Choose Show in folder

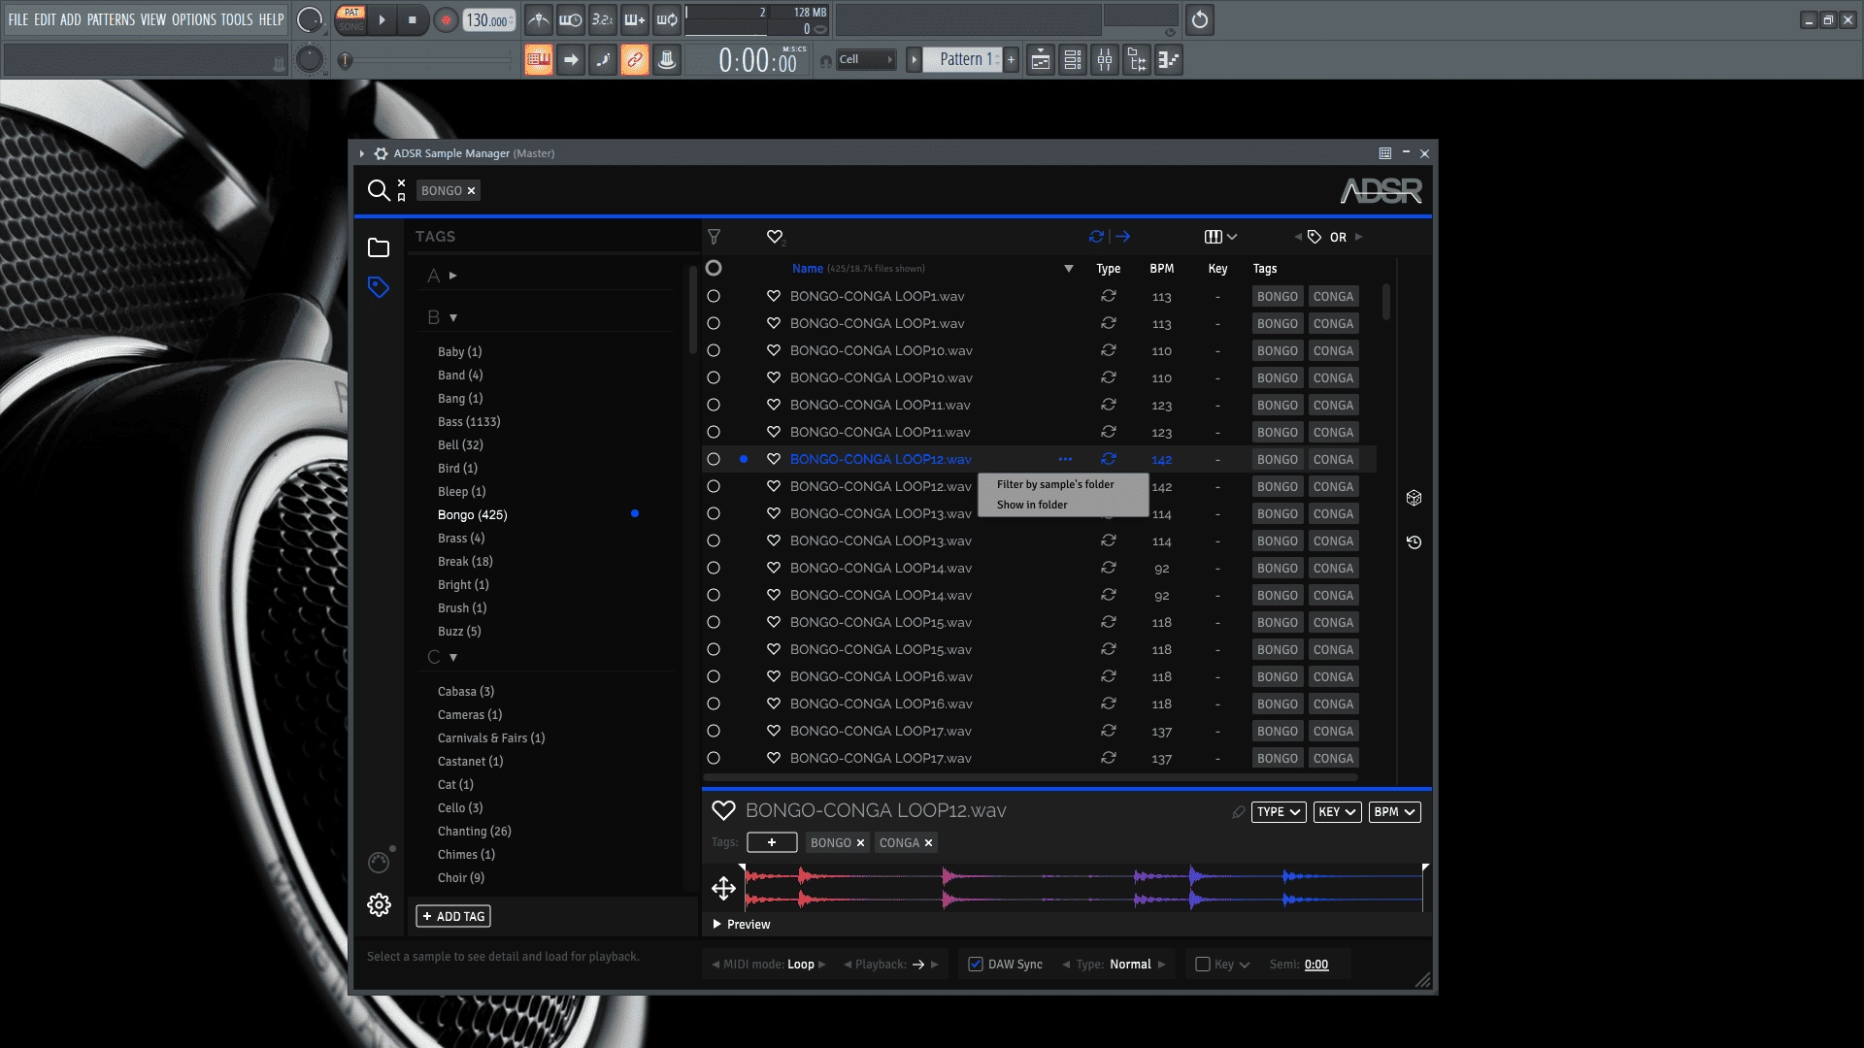[x=1032, y=505]
